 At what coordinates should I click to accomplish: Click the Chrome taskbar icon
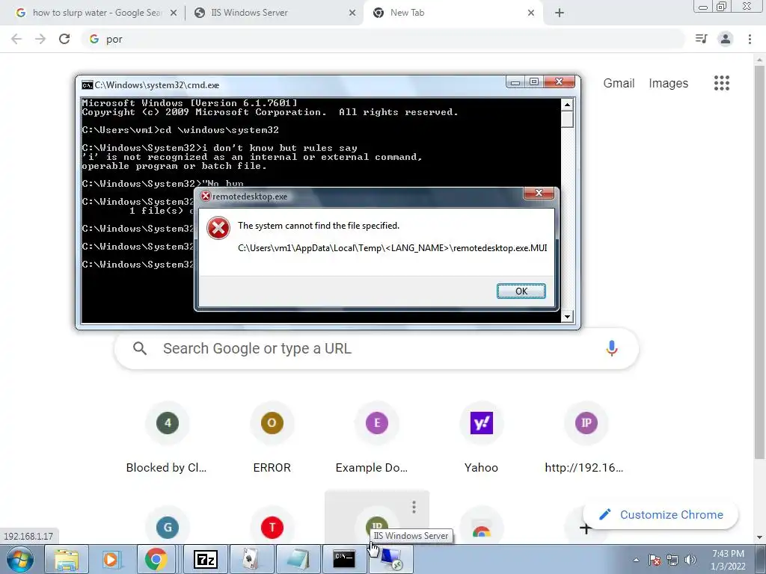click(x=156, y=559)
